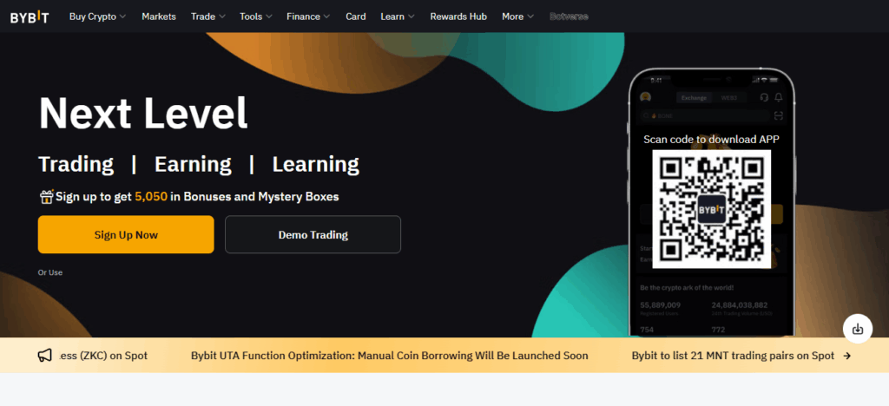Click the gift box icon beside bonuses text

pyautogui.click(x=46, y=197)
